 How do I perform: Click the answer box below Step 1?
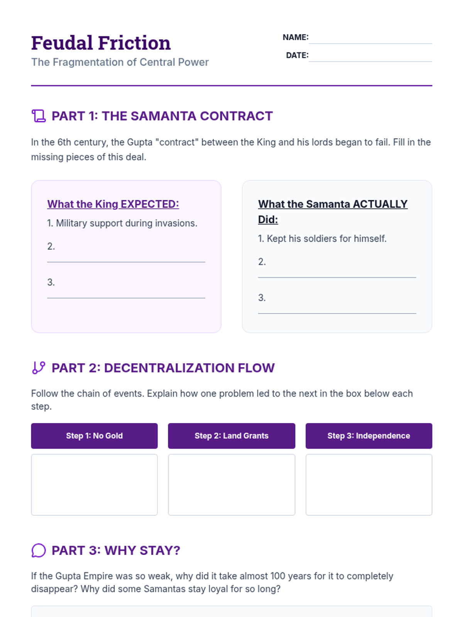point(94,484)
